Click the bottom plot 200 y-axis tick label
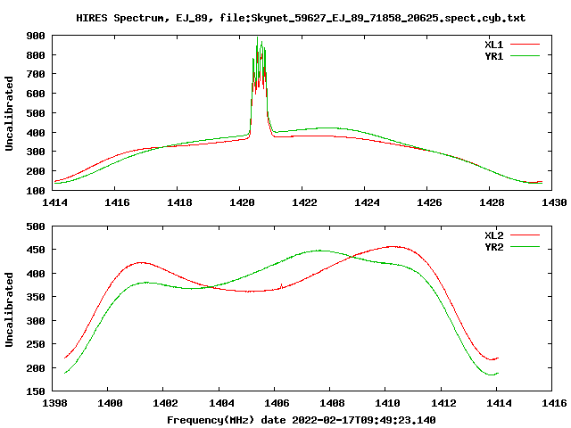The image size is (571, 428). [36, 368]
